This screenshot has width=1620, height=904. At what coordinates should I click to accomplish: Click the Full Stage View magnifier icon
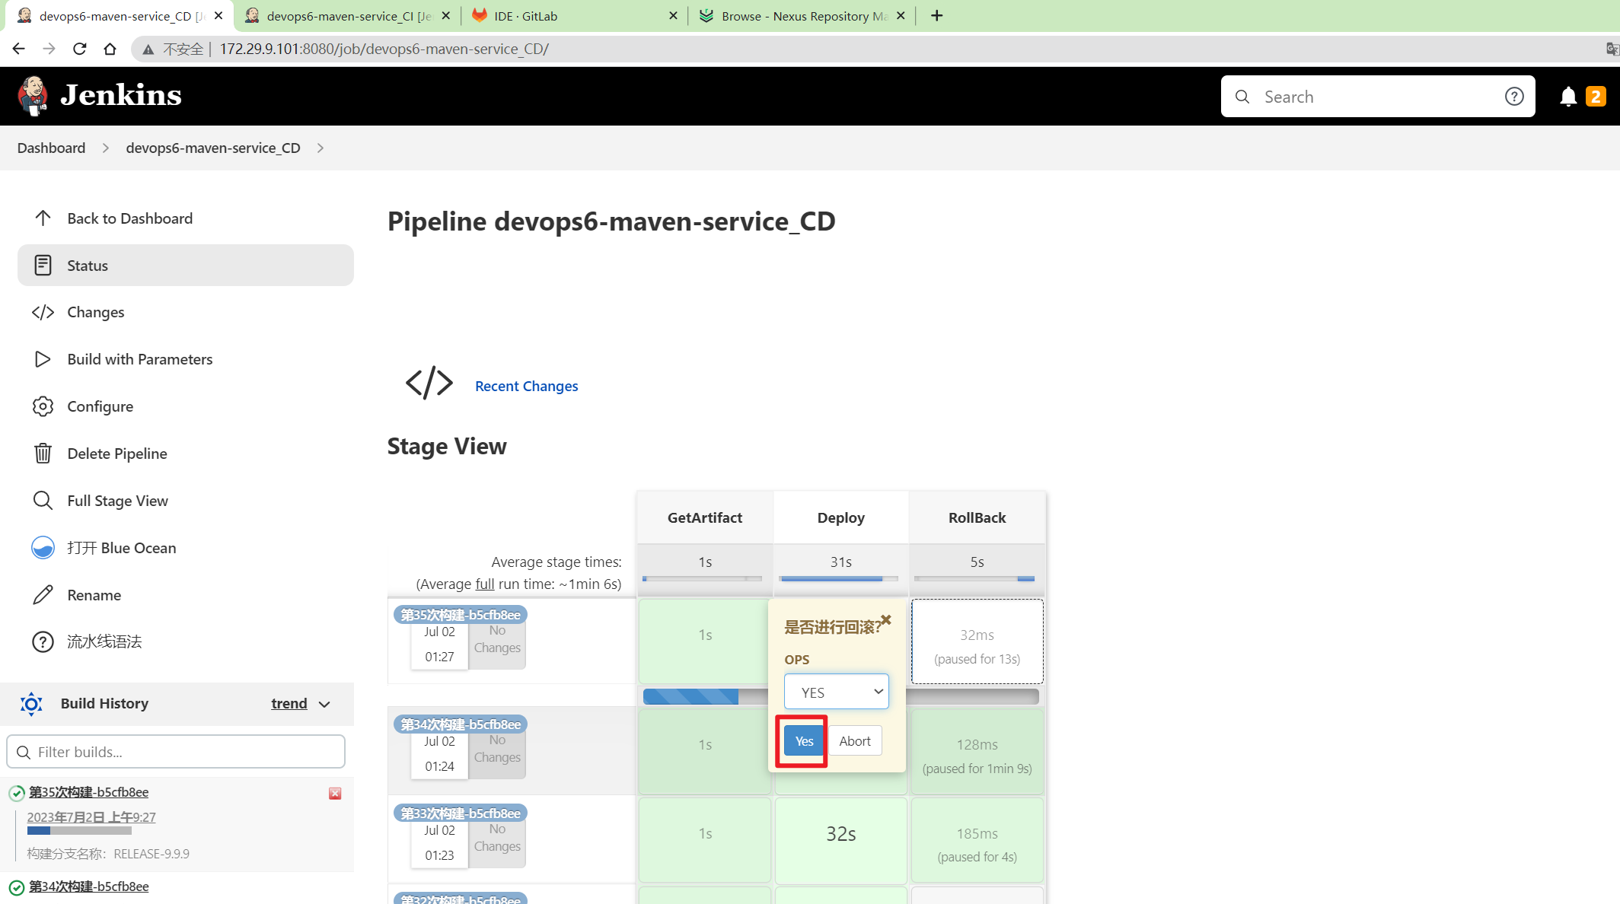click(43, 501)
